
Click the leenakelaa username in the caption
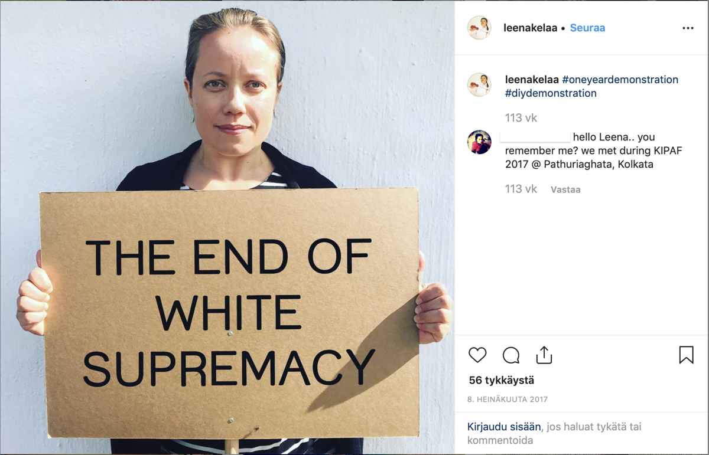[x=532, y=80]
